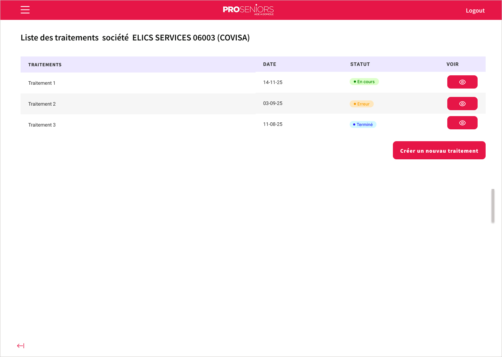Click the date 14-11-25 cell
This screenshot has height=357, width=502.
point(273,82)
